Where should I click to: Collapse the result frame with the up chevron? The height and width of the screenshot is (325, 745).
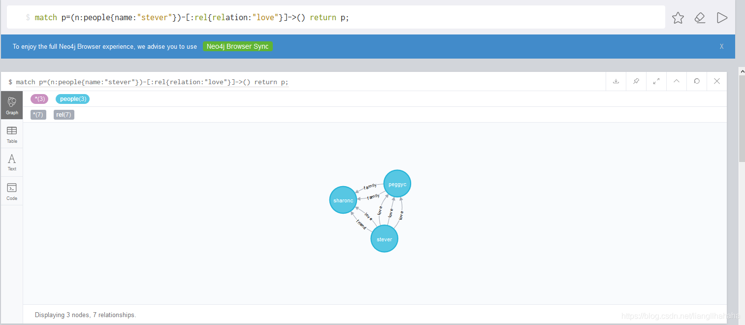coord(677,81)
